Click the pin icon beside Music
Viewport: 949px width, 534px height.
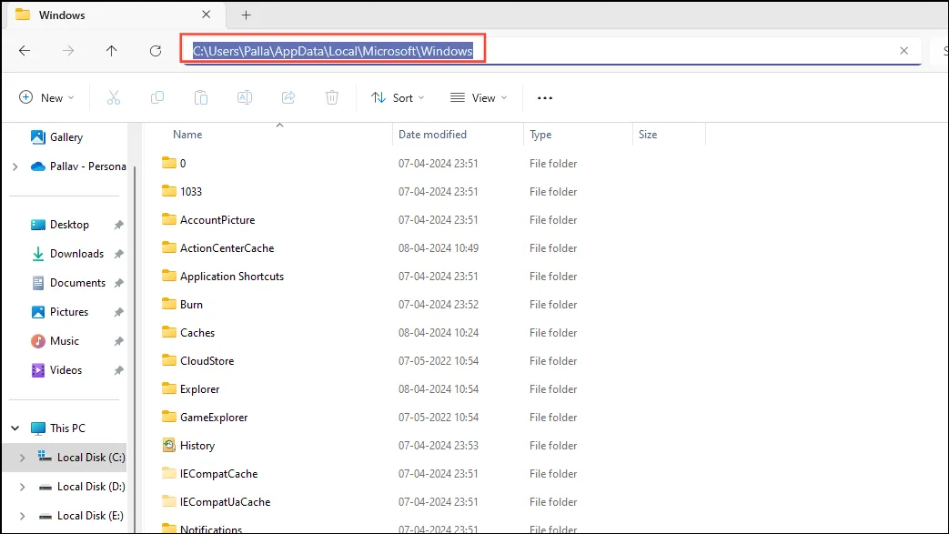tap(118, 341)
